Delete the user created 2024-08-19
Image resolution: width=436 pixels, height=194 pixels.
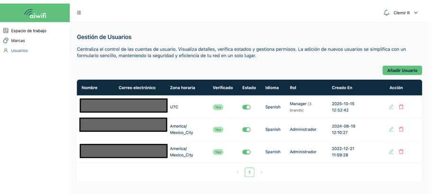point(401,129)
